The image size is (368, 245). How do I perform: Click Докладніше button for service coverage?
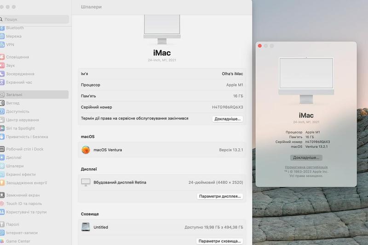pyautogui.click(x=227, y=119)
